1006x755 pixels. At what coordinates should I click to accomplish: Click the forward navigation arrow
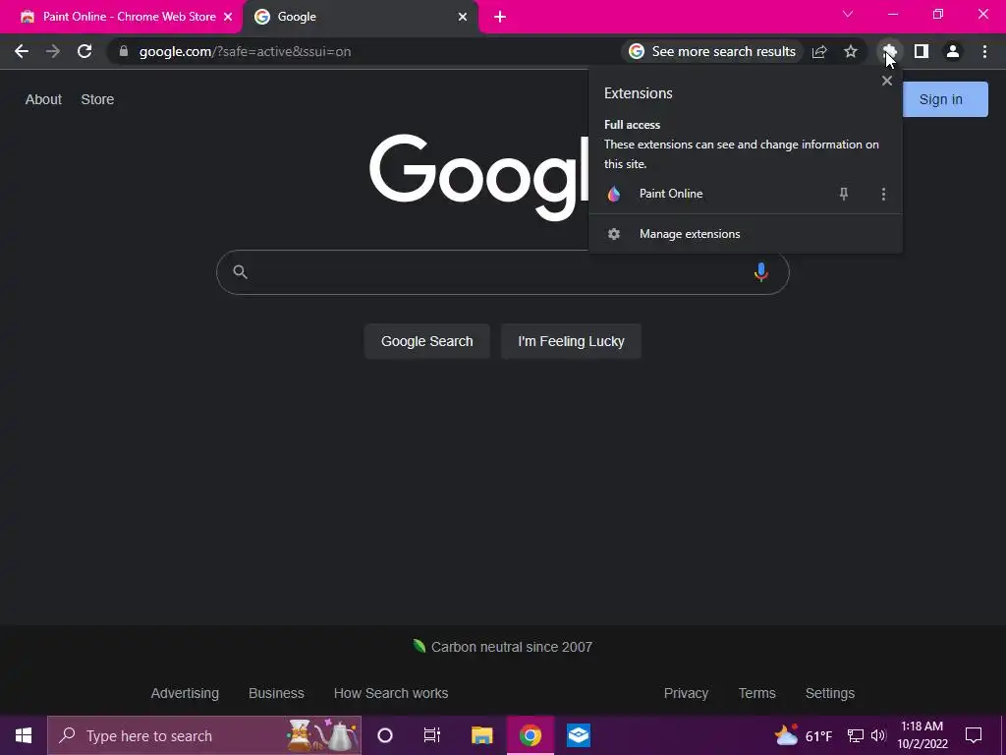pos(53,51)
